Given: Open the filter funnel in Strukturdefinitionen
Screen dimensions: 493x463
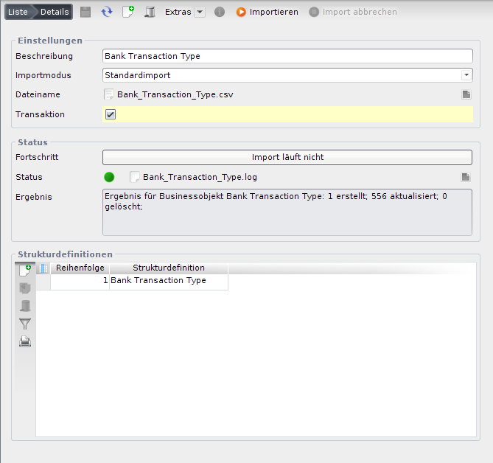Looking at the screenshot, I should click(25, 324).
